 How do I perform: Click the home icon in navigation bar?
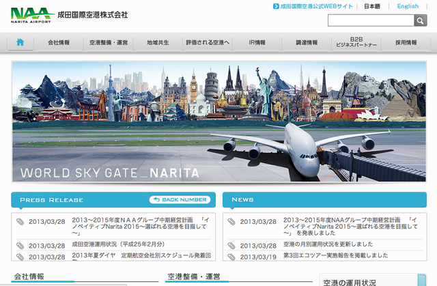[20, 42]
